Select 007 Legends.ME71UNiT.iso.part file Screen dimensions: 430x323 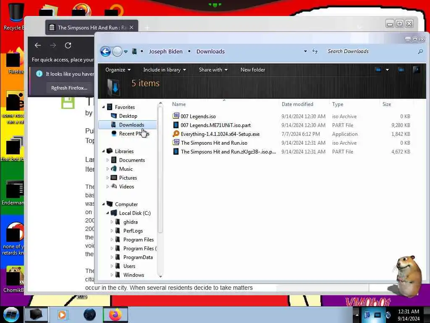click(x=215, y=125)
